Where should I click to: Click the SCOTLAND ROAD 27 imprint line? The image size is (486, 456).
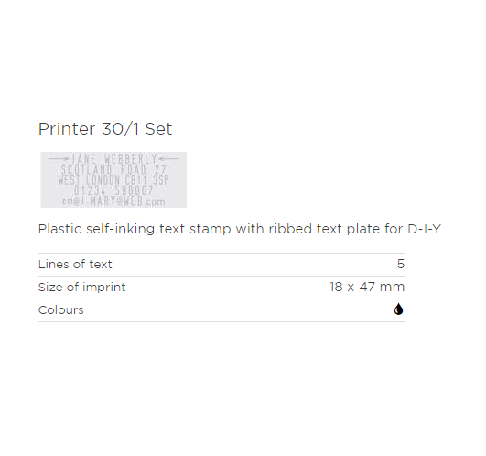(113, 170)
